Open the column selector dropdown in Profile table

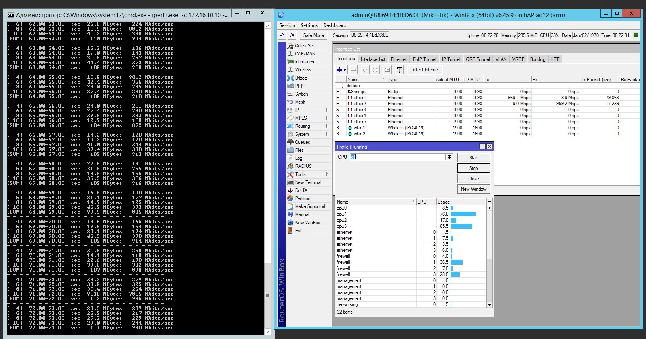pyautogui.click(x=490, y=202)
